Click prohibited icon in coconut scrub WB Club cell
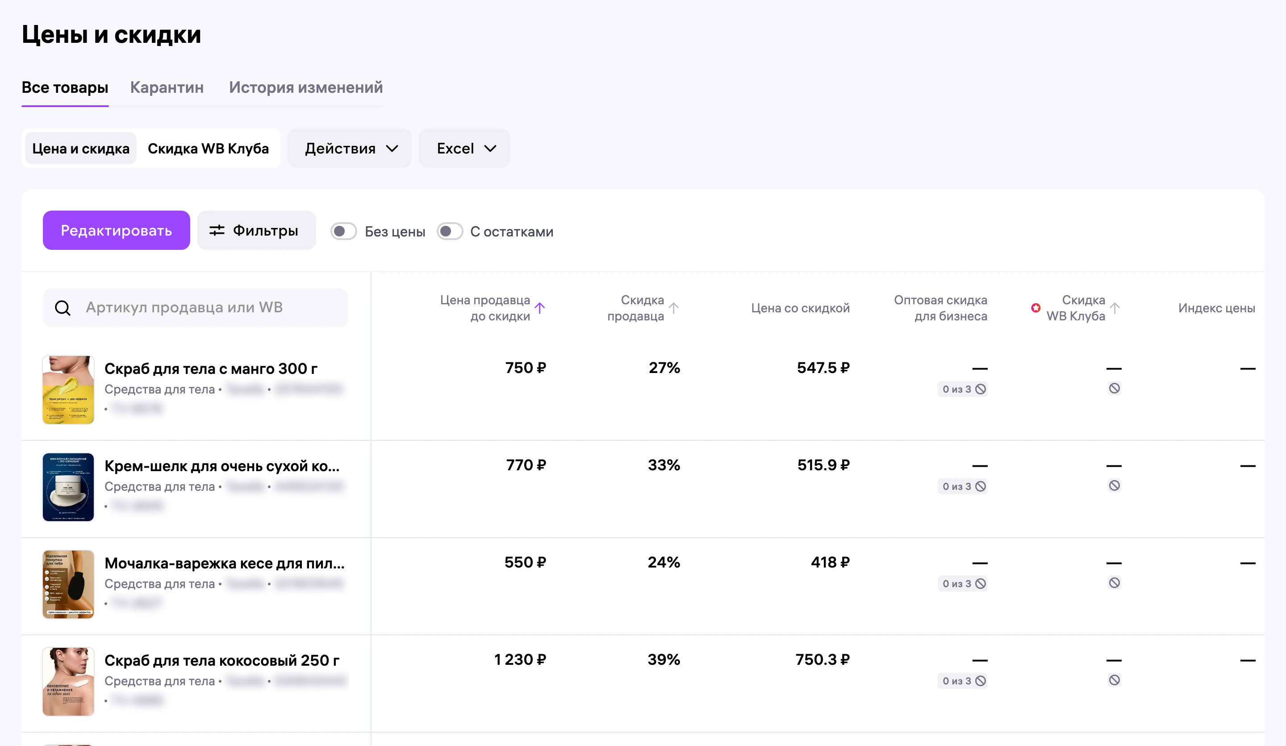Viewport: 1286px width, 746px height. pyautogui.click(x=1115, y=680)
